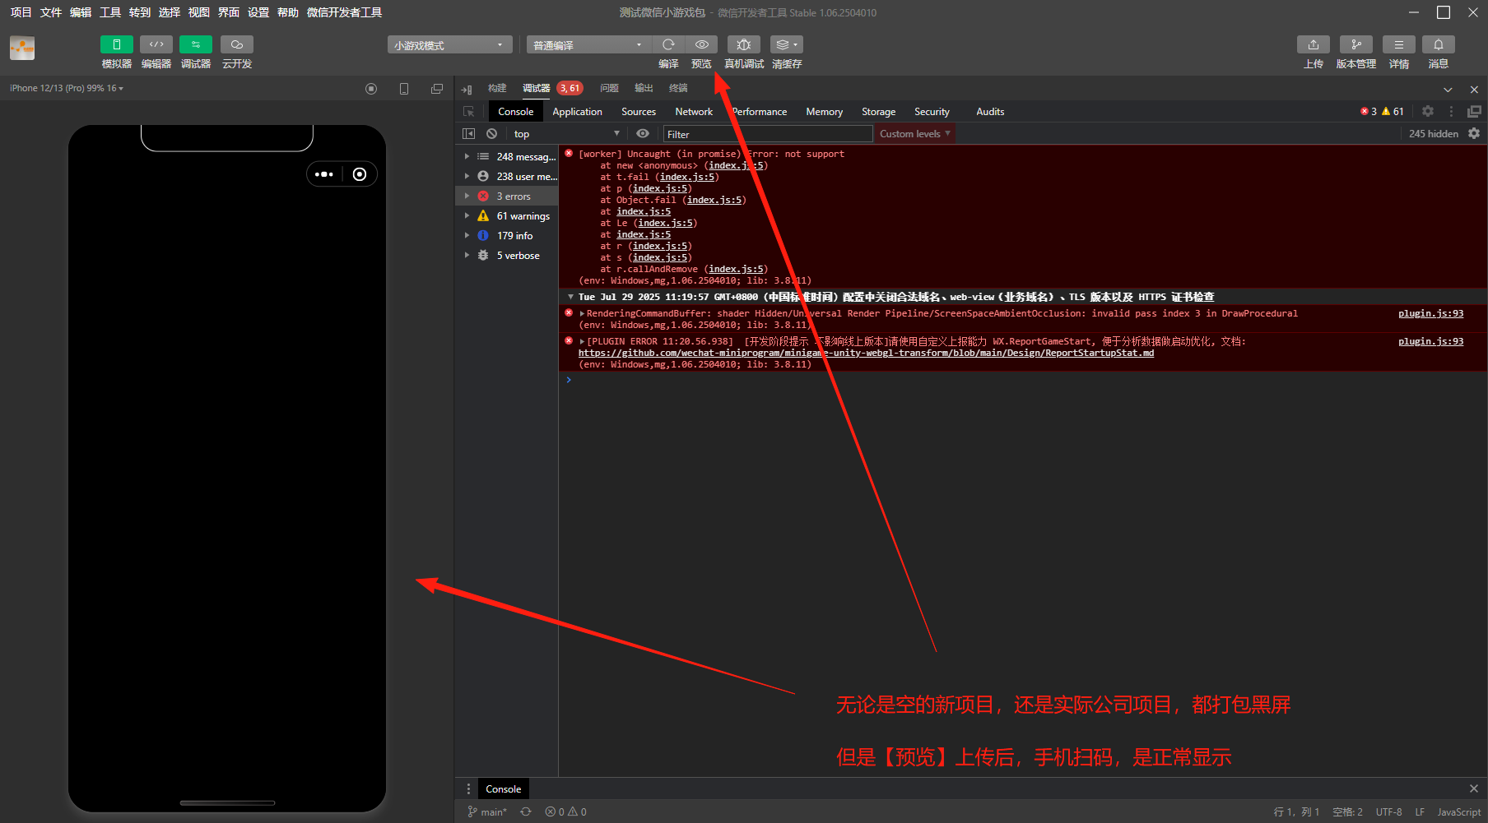
Task: Open 版本管理 version control
Action: tap(1356, 44)
